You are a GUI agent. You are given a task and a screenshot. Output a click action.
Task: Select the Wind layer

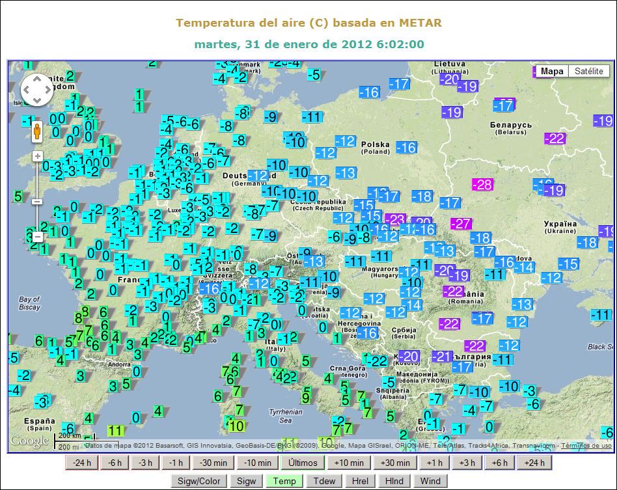click(430, 481)
